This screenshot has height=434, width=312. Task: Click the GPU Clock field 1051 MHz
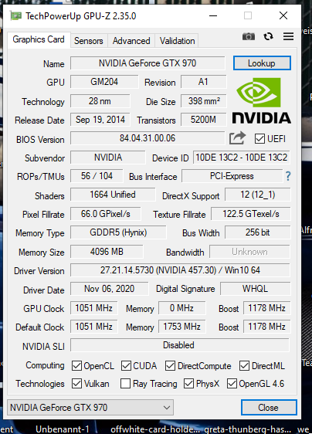pos(94,308)
